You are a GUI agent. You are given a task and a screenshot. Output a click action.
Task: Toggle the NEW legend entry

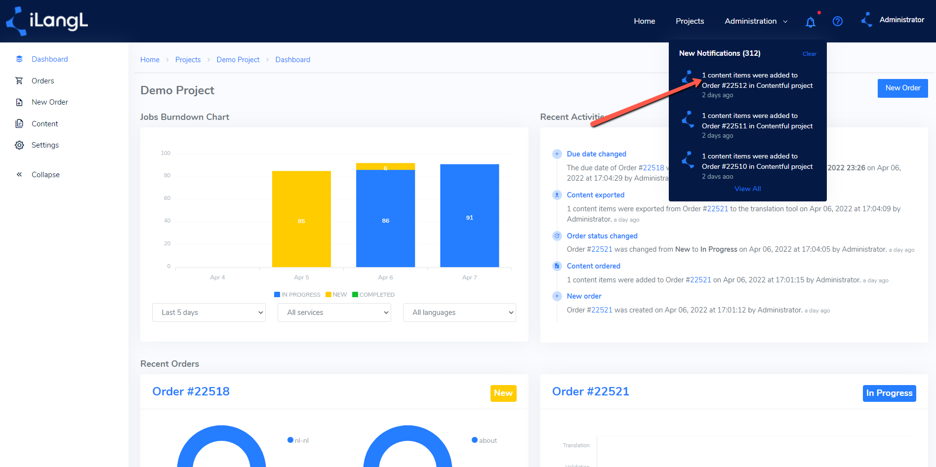tap(336, 295)
